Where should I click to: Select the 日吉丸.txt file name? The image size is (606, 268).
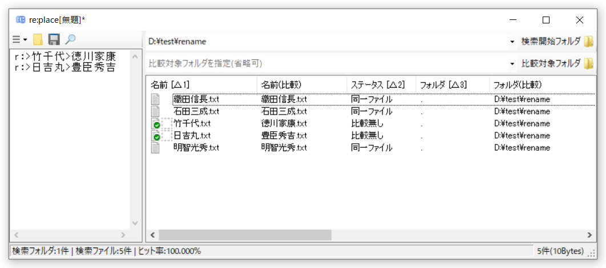pos(192,136)
